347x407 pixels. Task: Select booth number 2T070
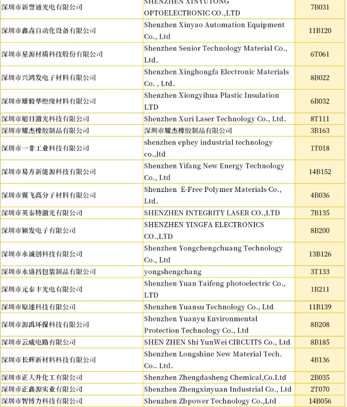point(320,389)
